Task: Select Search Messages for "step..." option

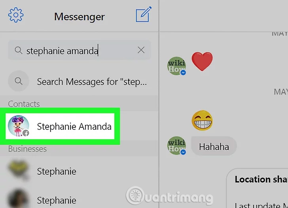Action: tap(79, 81)
